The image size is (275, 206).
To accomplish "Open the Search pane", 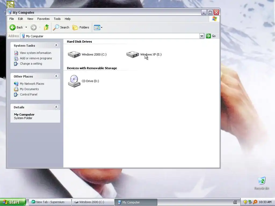I will pos(61,27).
